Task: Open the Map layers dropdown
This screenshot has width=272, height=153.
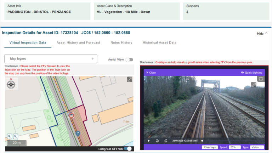Action: [51, 59]
